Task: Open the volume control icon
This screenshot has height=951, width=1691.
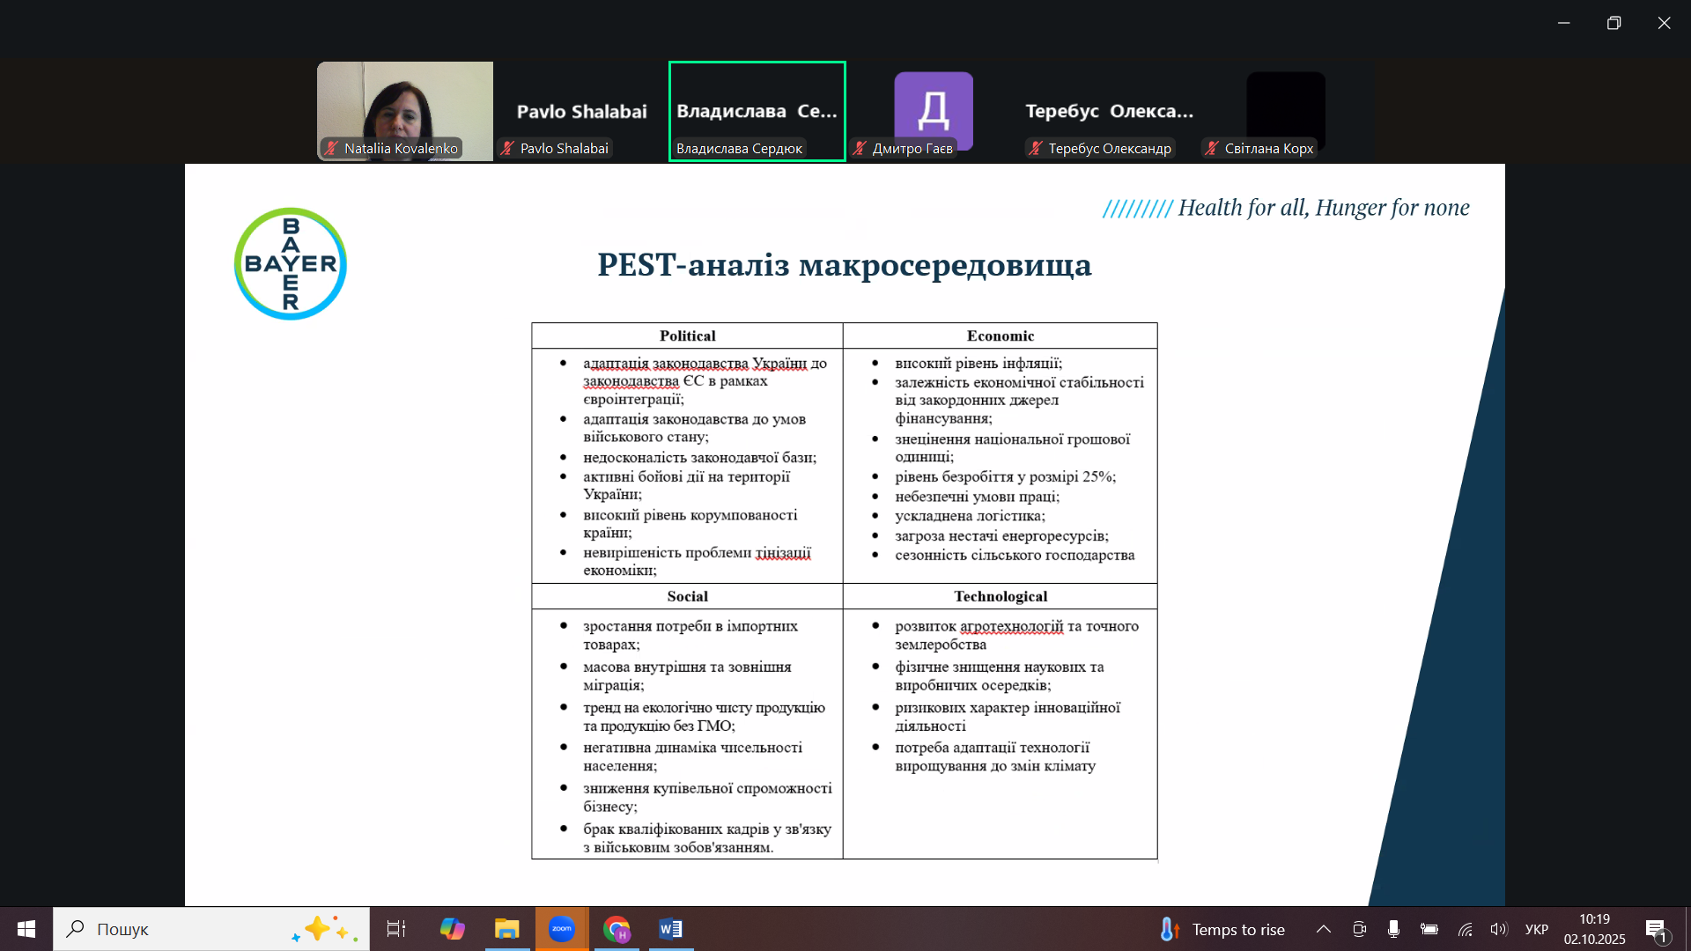Action: (1498, 929)
